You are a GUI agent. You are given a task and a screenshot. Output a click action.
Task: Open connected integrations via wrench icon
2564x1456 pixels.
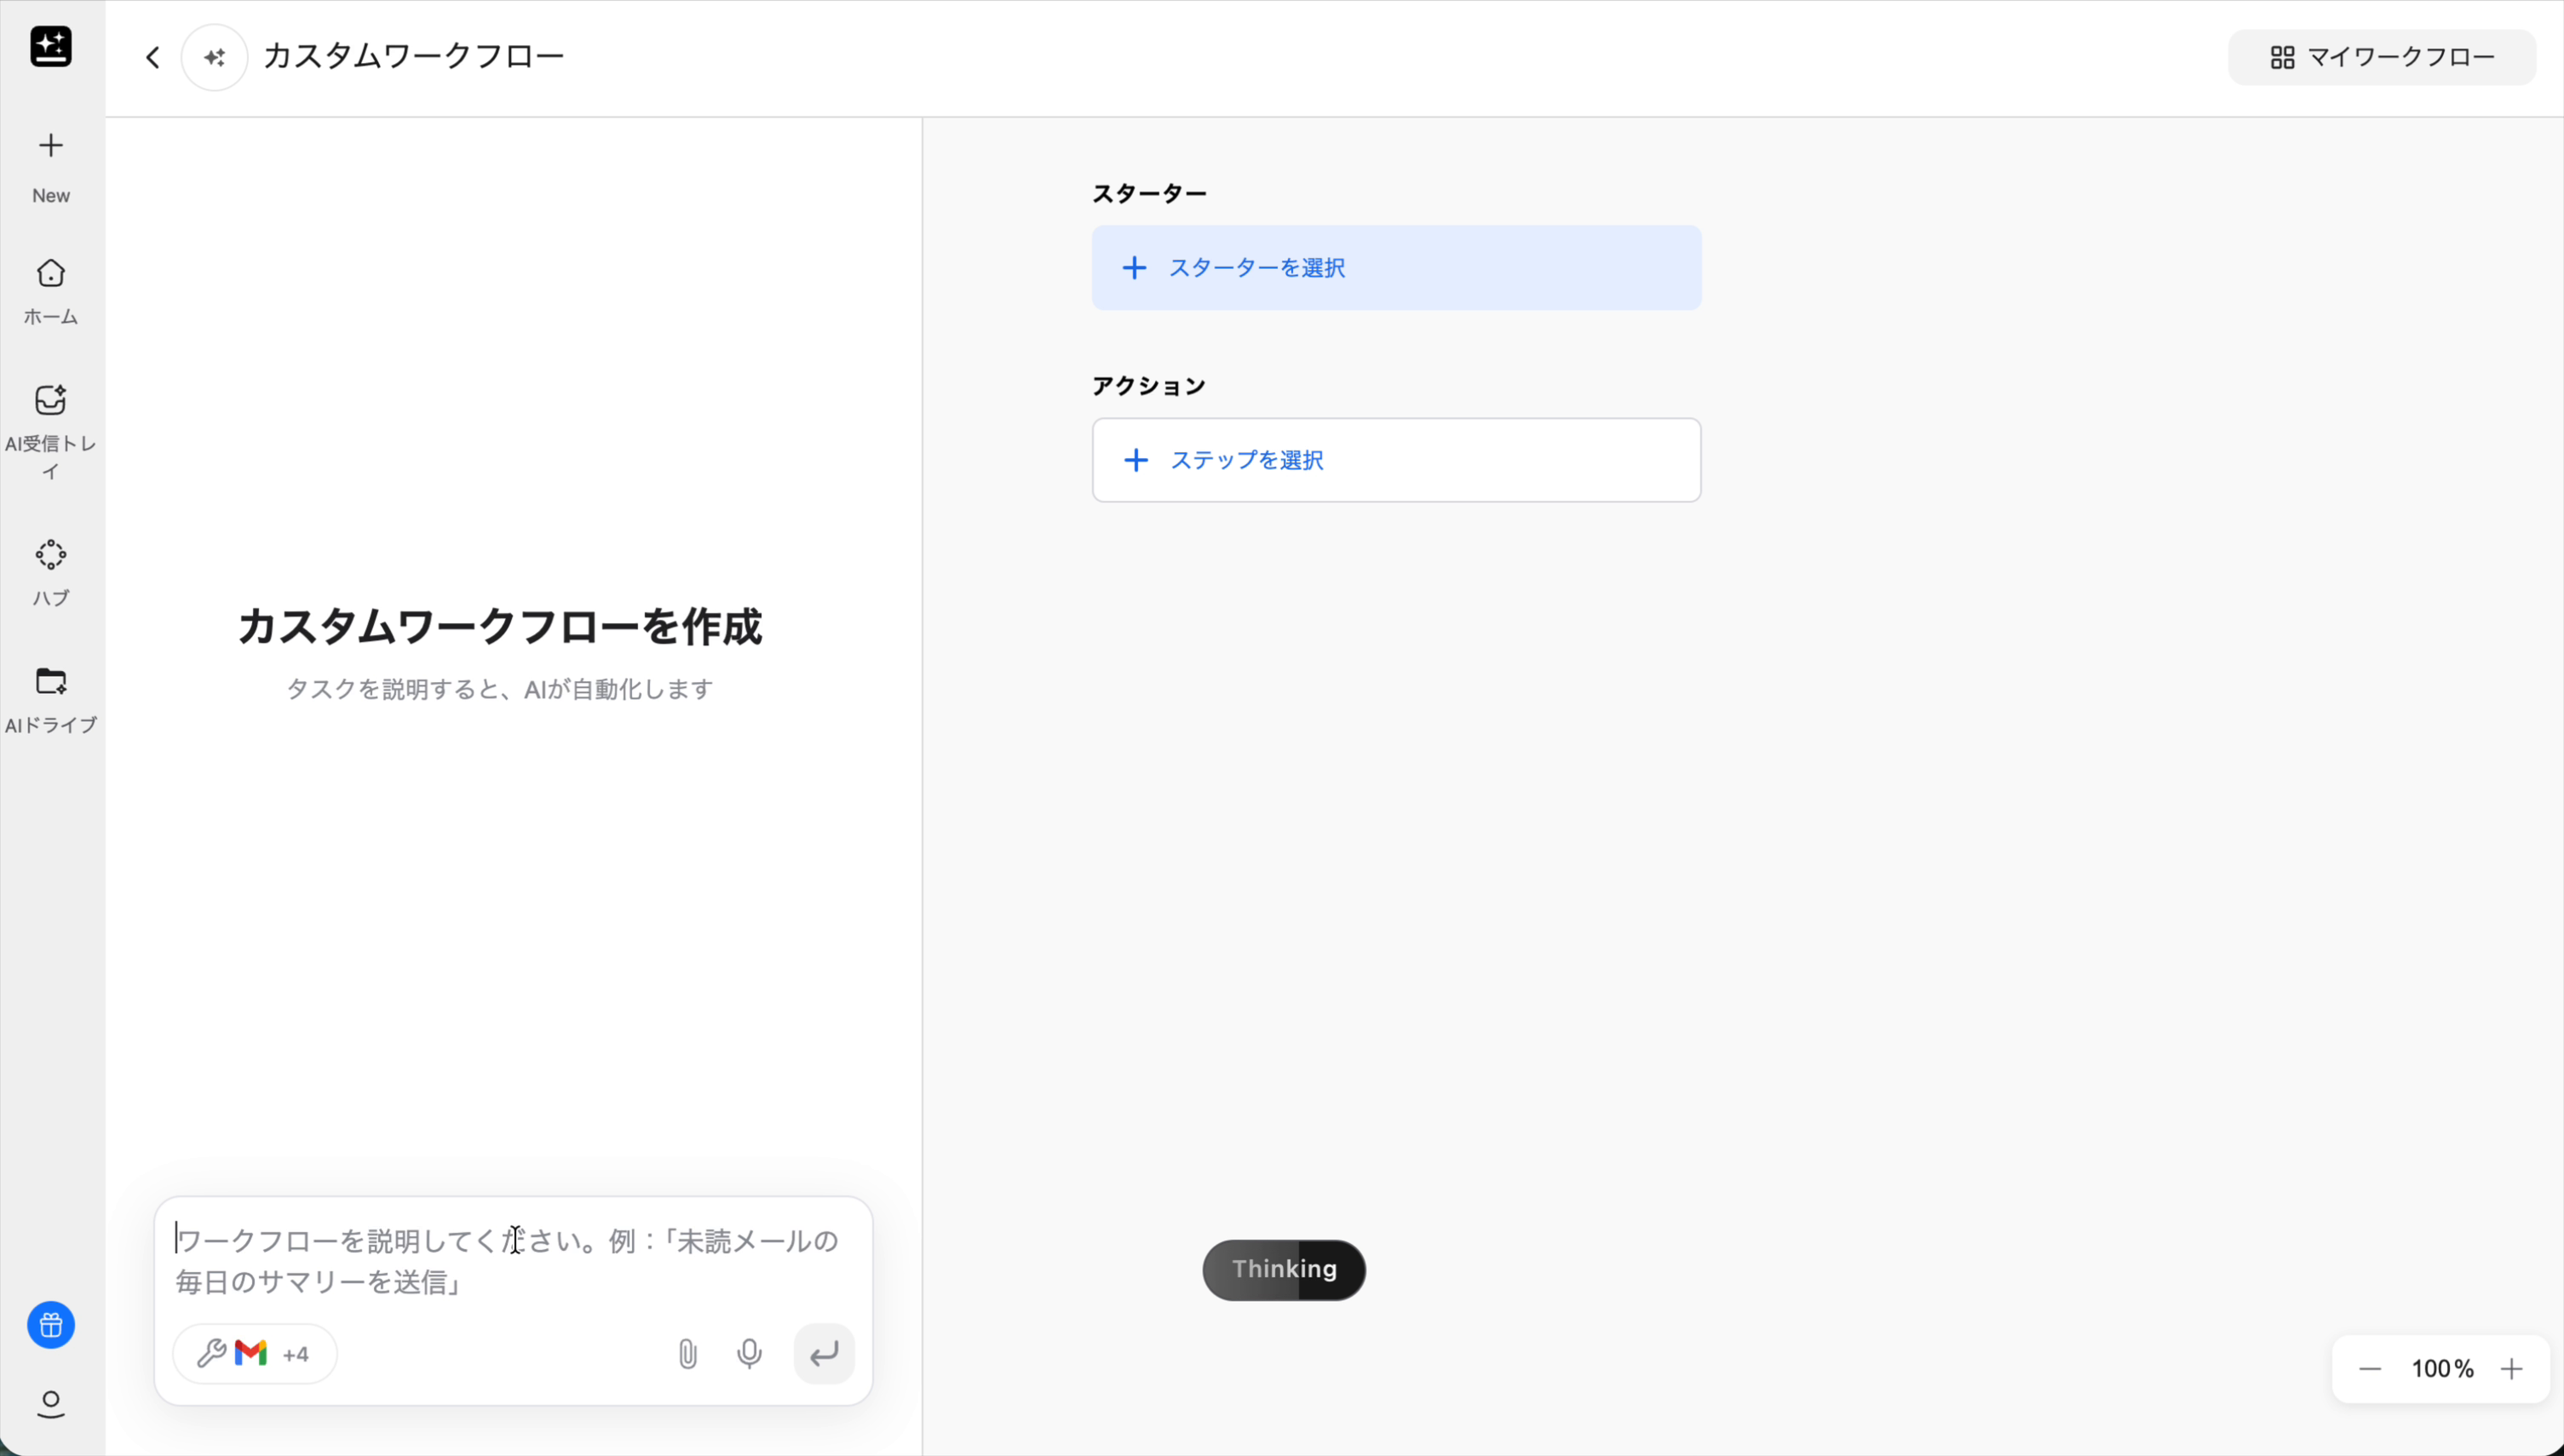[x=212, y=1353]
